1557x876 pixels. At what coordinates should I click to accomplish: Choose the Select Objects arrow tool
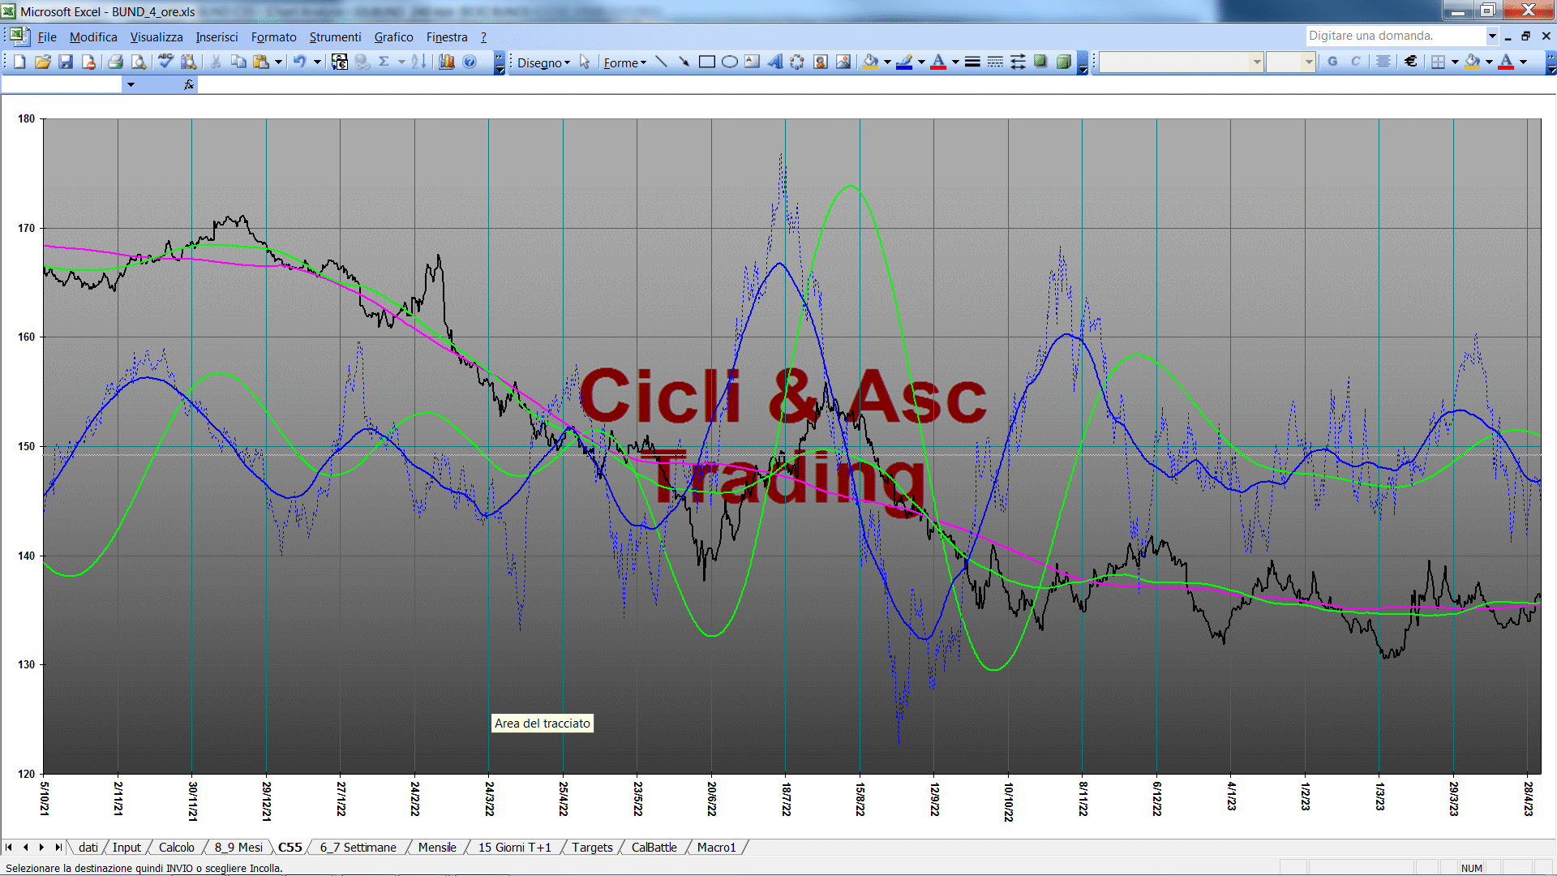point(585,62)
